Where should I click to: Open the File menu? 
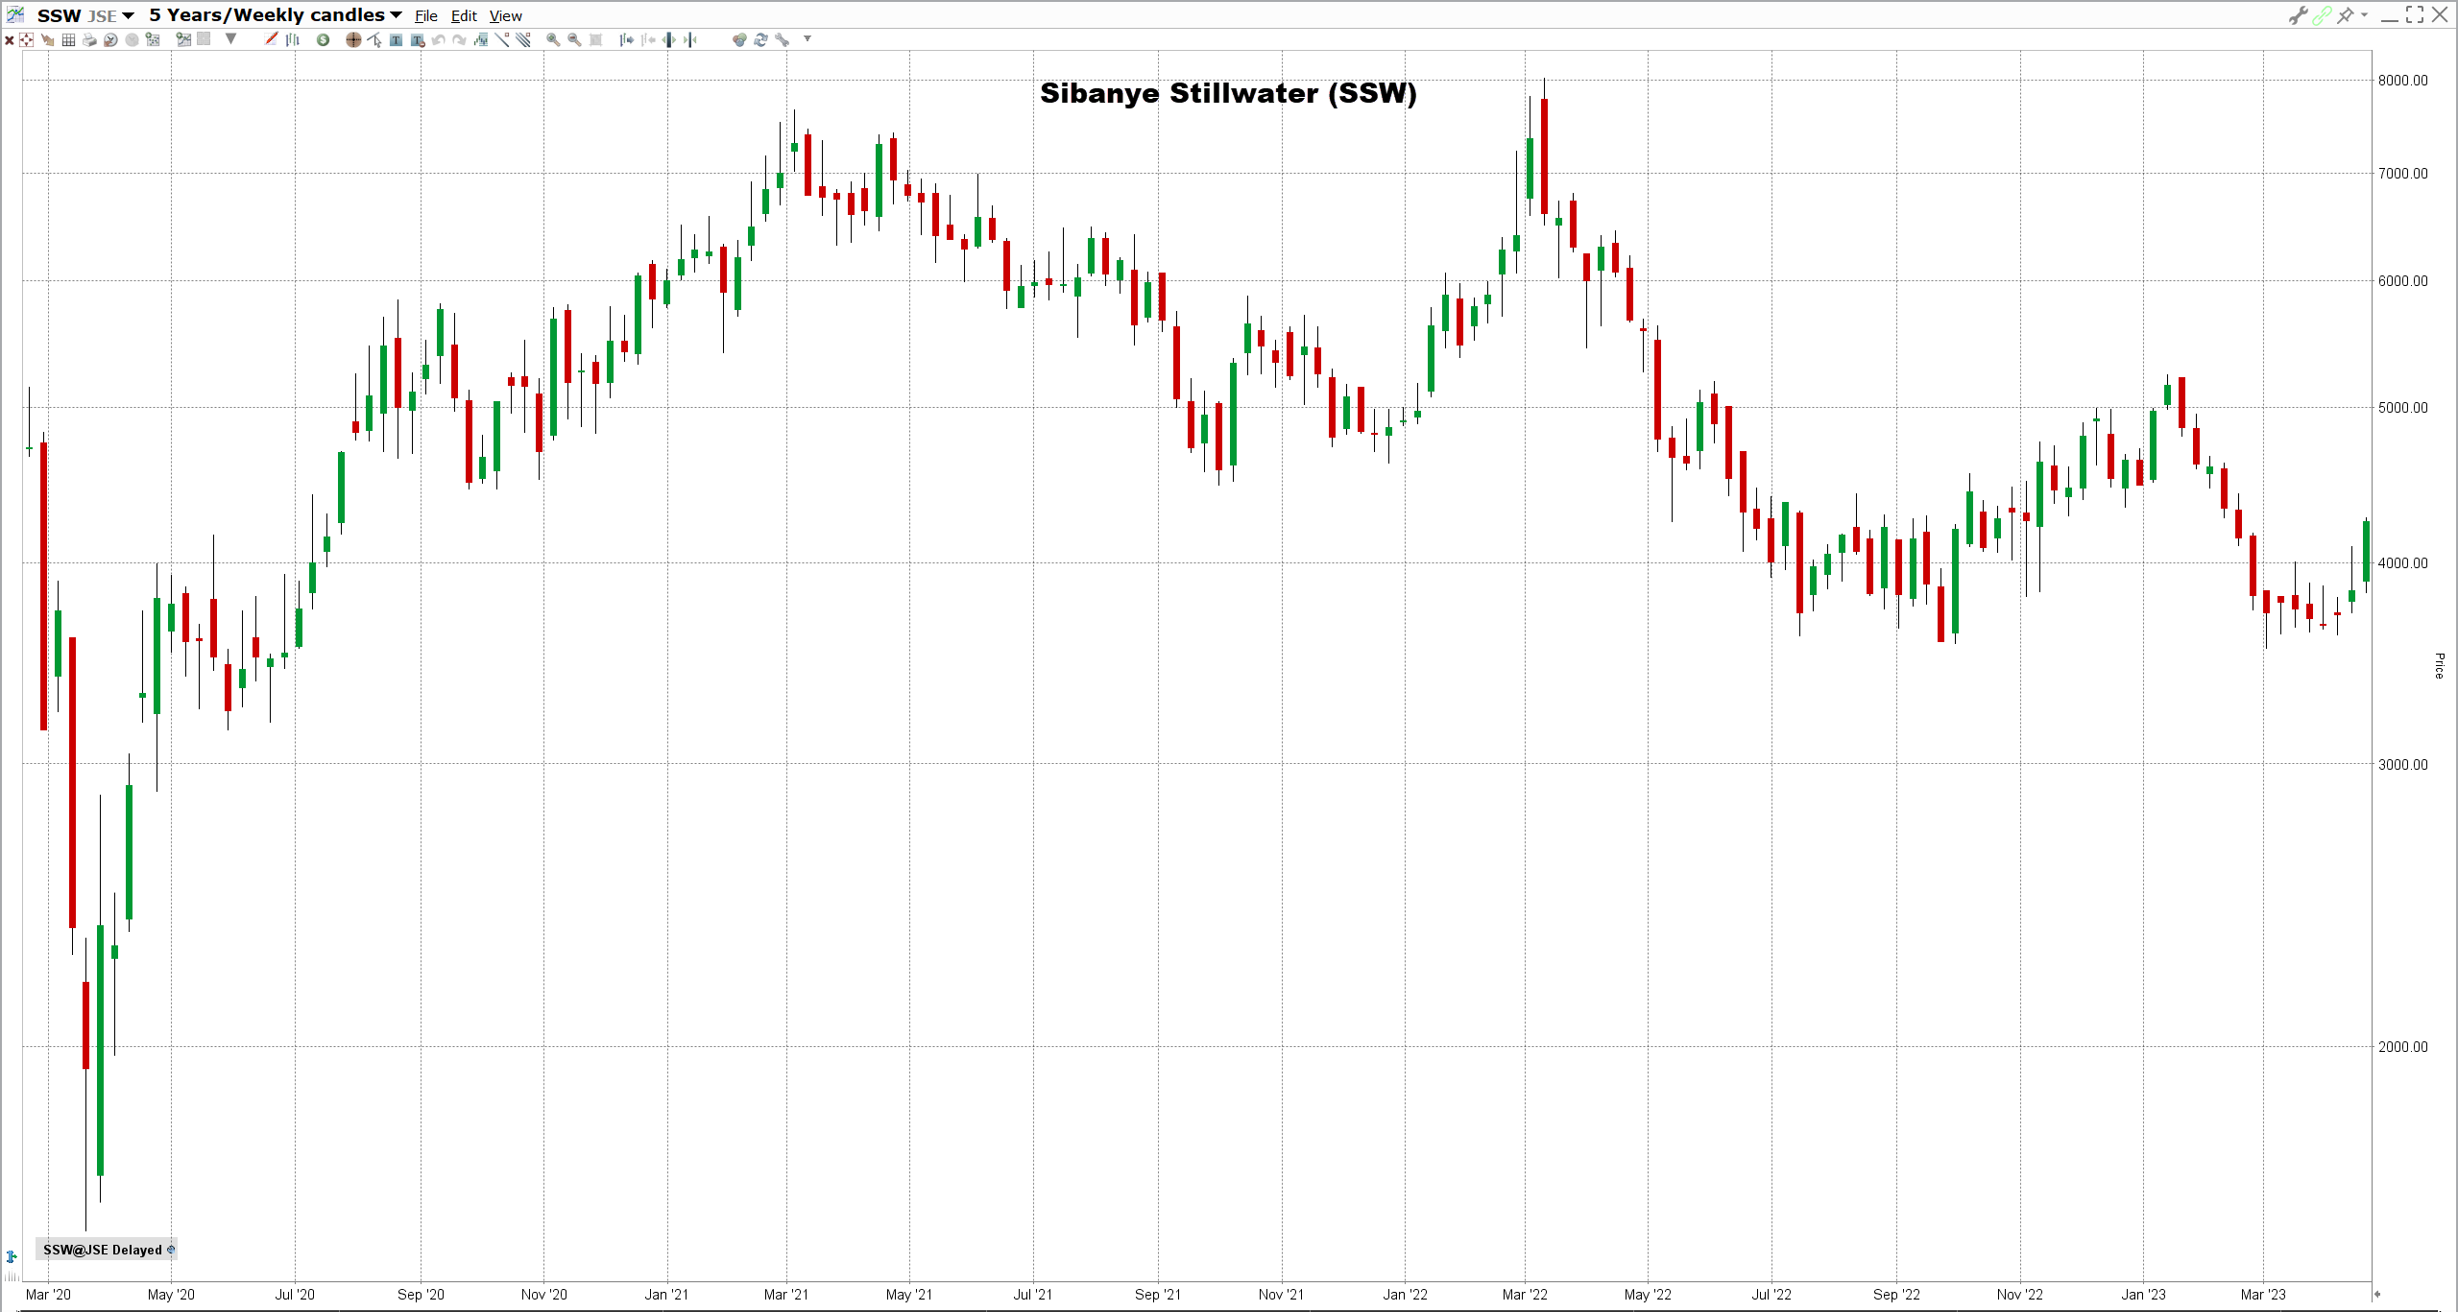[x=426, y=16]
